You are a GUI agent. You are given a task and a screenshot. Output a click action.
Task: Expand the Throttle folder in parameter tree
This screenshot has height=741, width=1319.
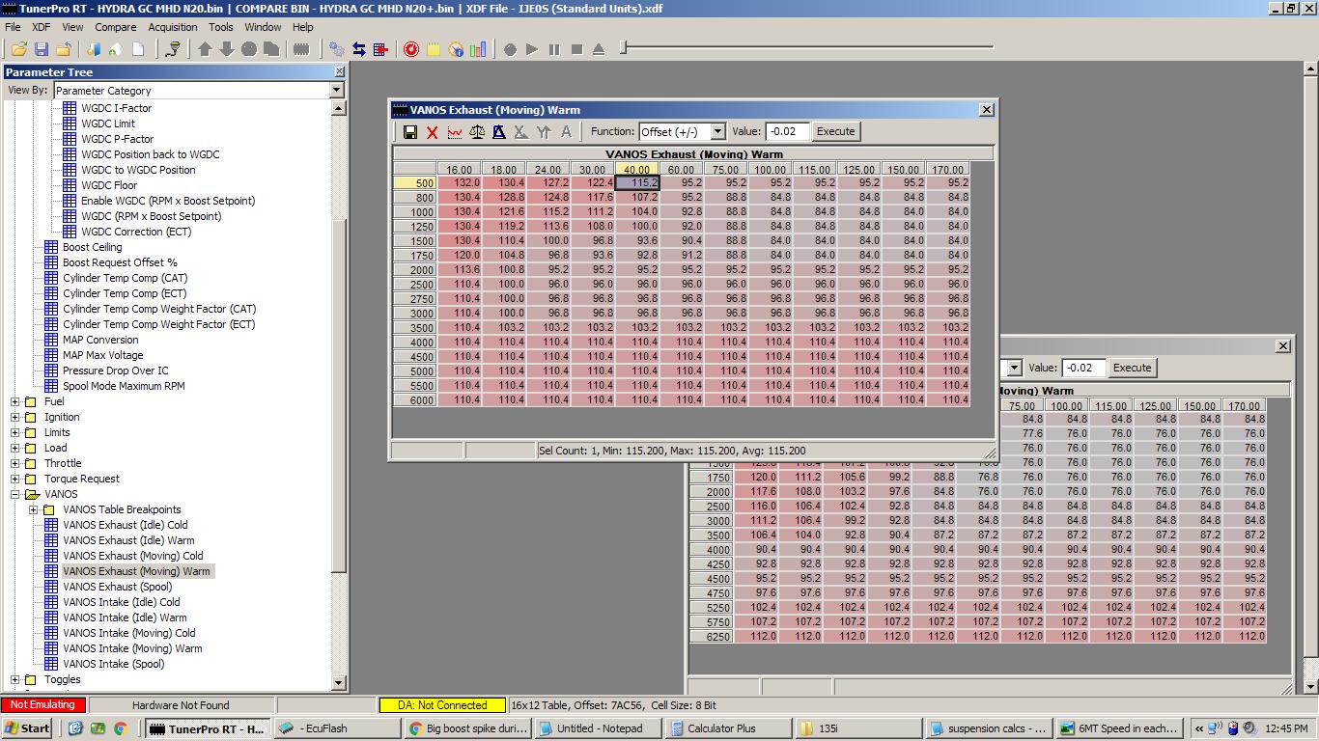(x=15, y=463)
